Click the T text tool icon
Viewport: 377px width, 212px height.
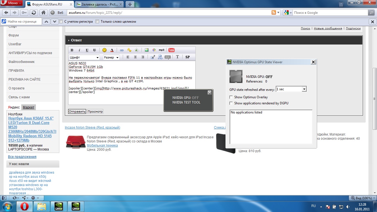click(x=177, y=57)
